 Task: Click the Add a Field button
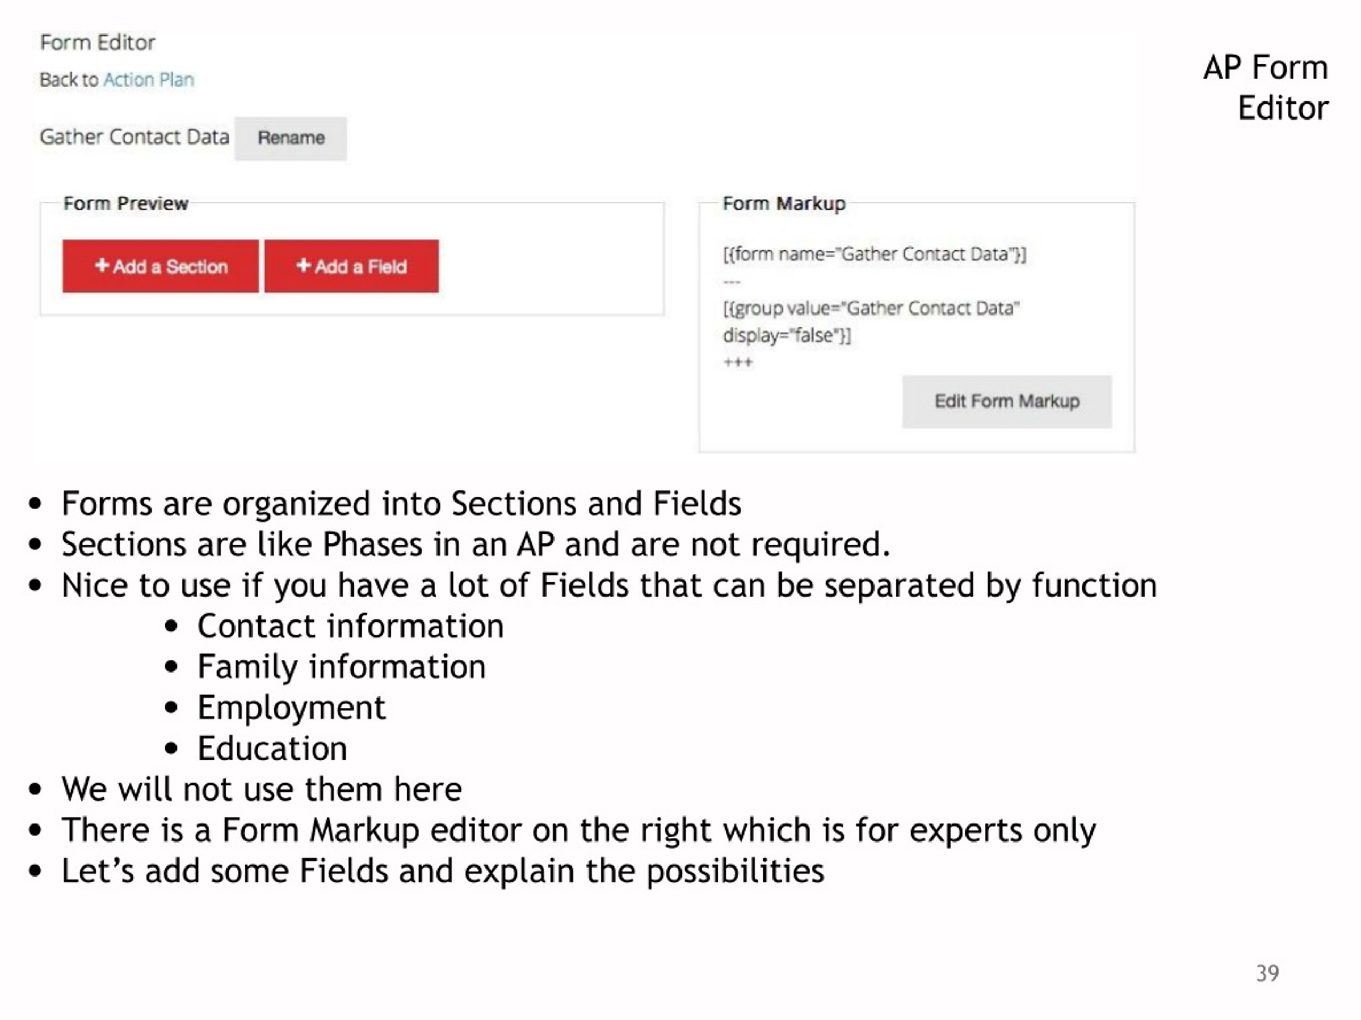coord(351,266)
